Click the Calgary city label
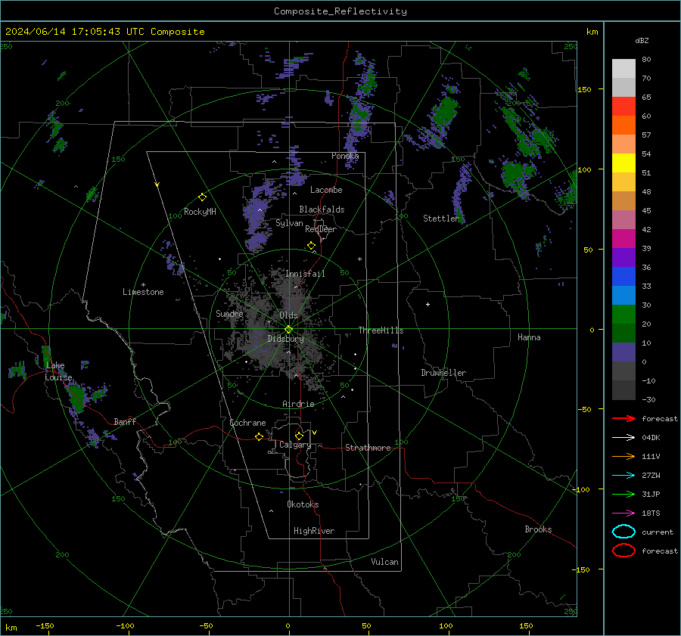 (x=295, y=445)
